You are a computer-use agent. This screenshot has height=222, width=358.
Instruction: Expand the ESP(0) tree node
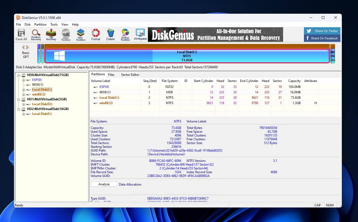(x=24, y=80)
